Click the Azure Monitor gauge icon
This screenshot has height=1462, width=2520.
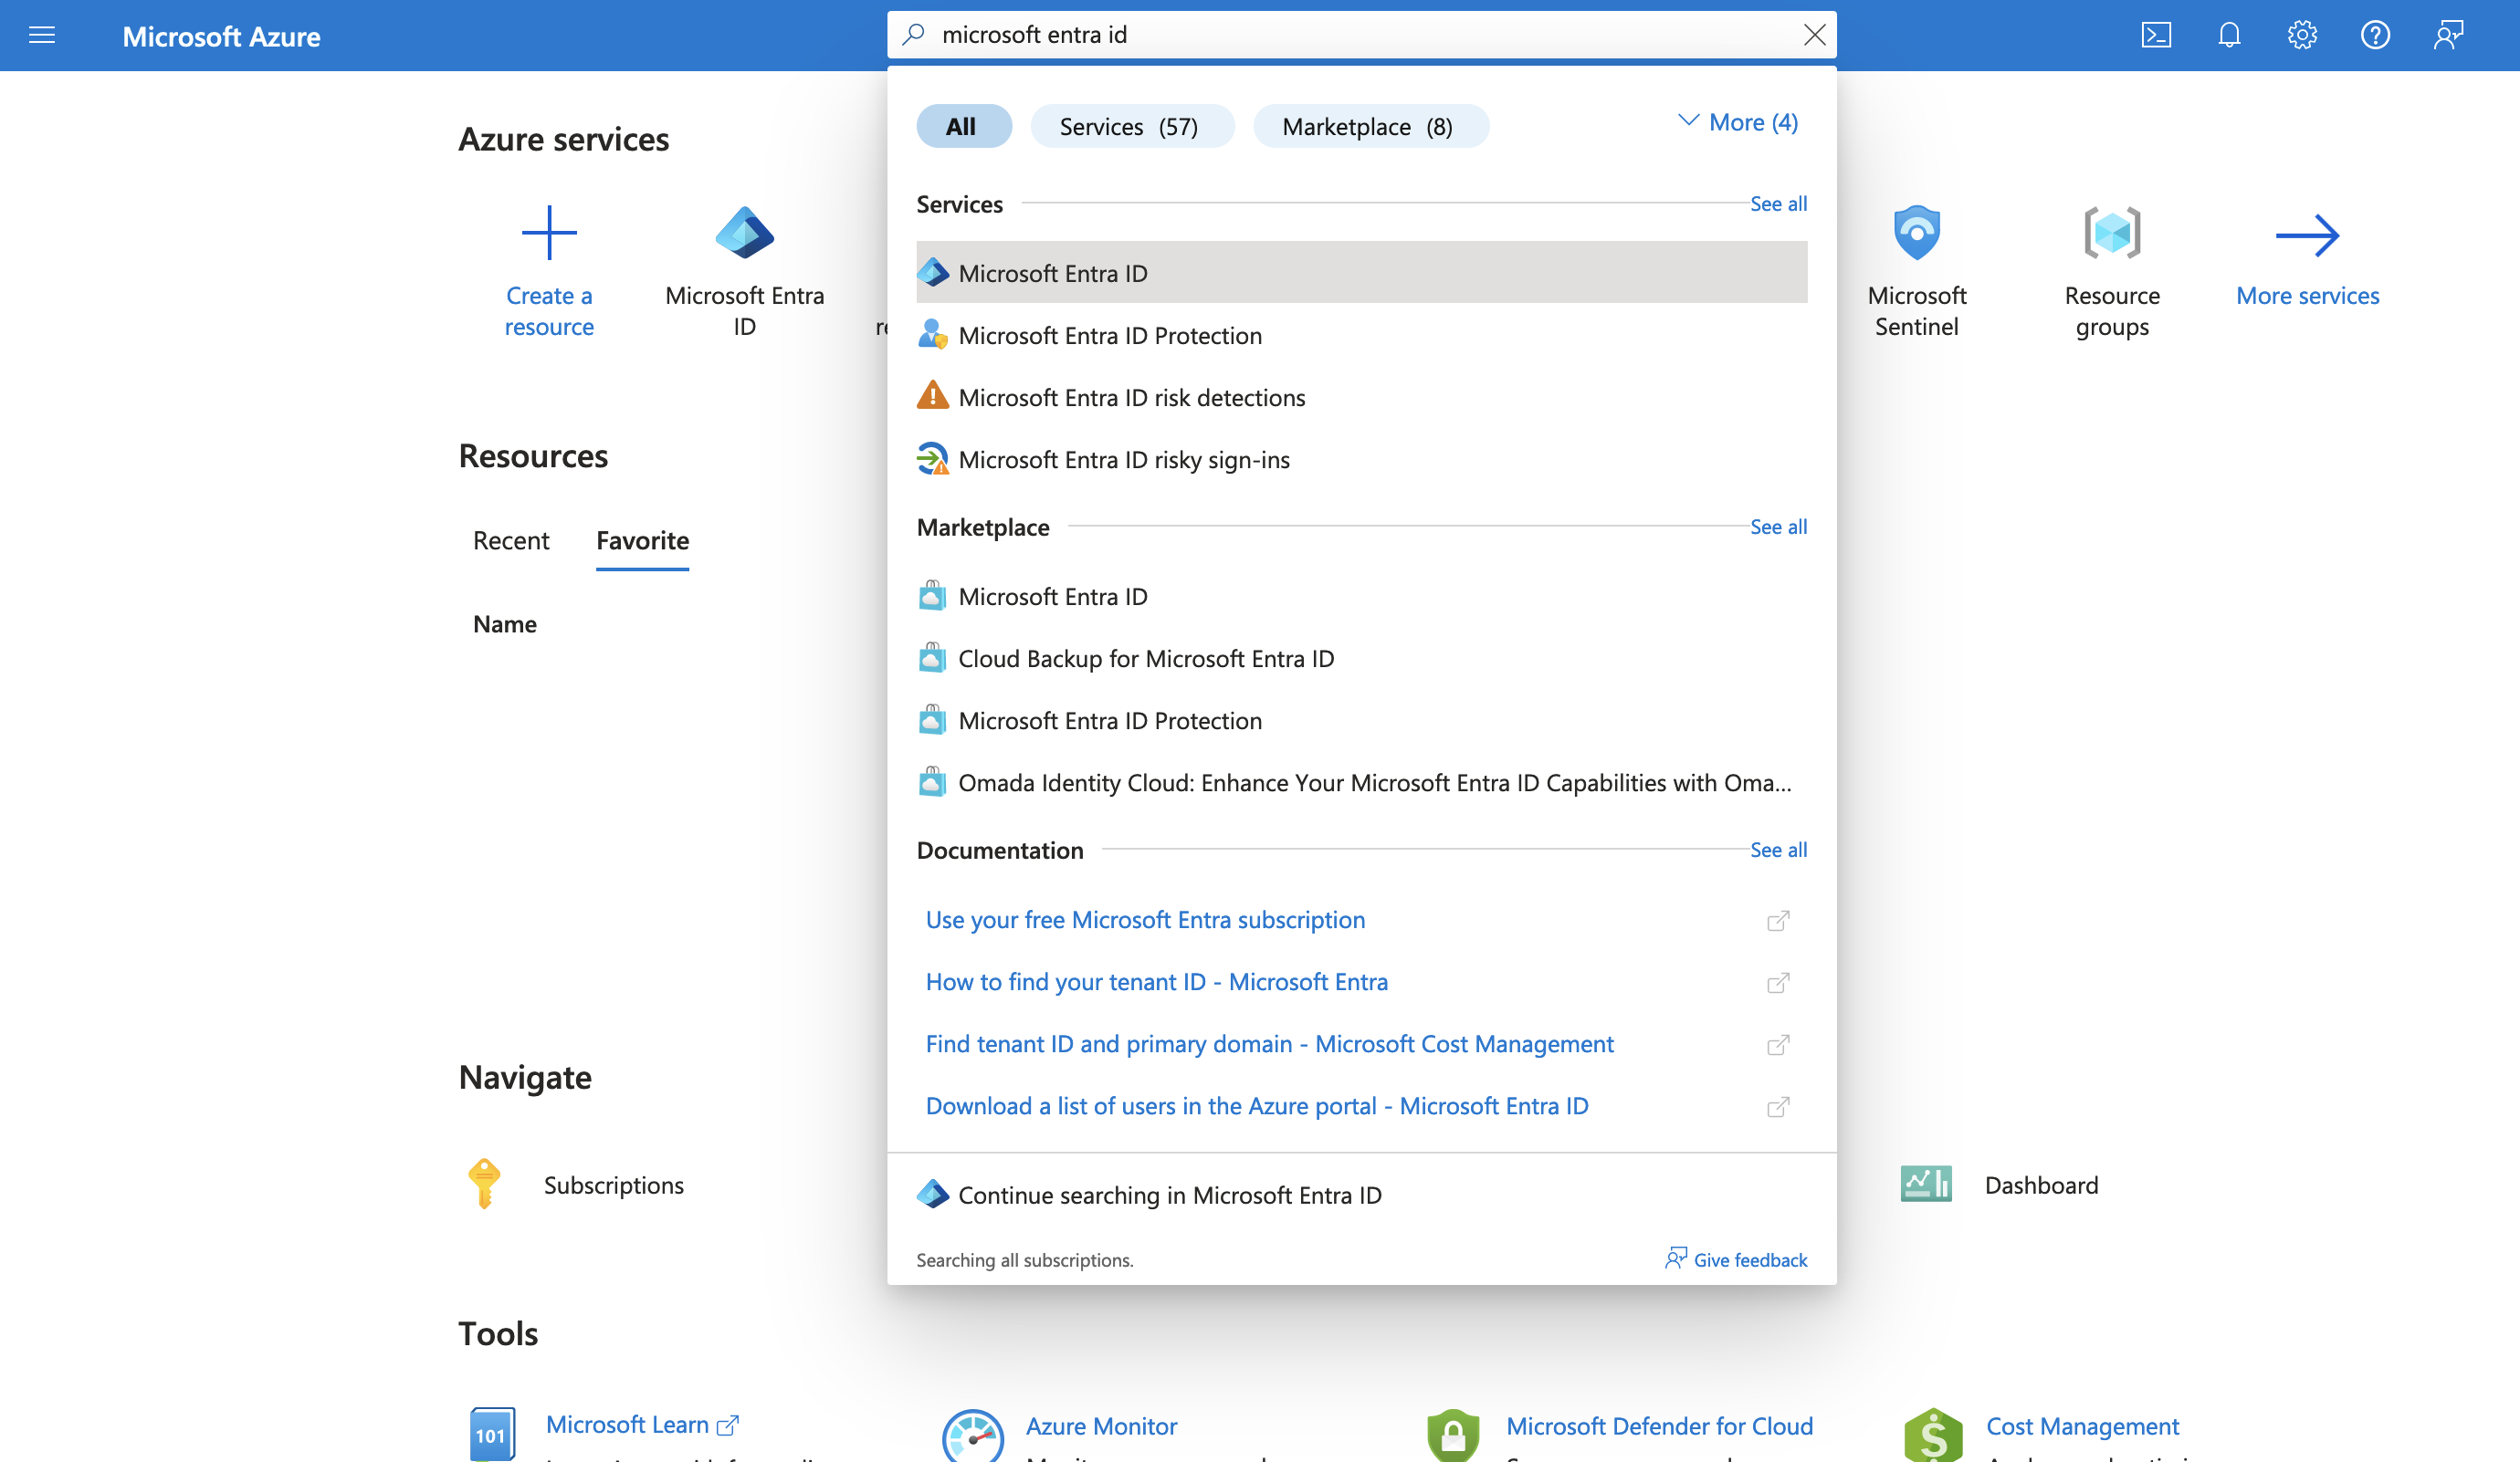point(972,1436)
